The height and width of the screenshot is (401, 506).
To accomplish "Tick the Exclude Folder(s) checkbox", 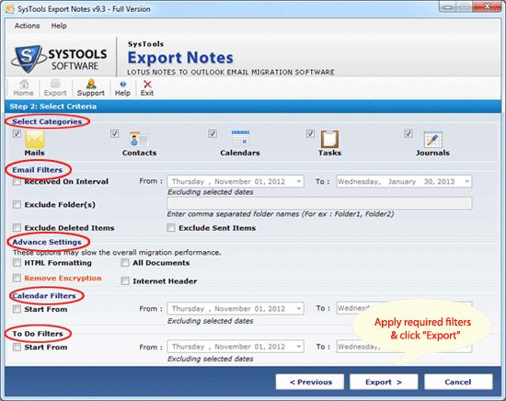I will [17, 204].
